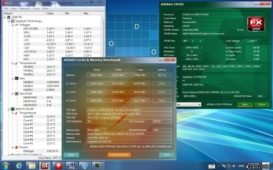
Task: Click the HWMonitor scrollbar up arrow
Action: point(102,17)
